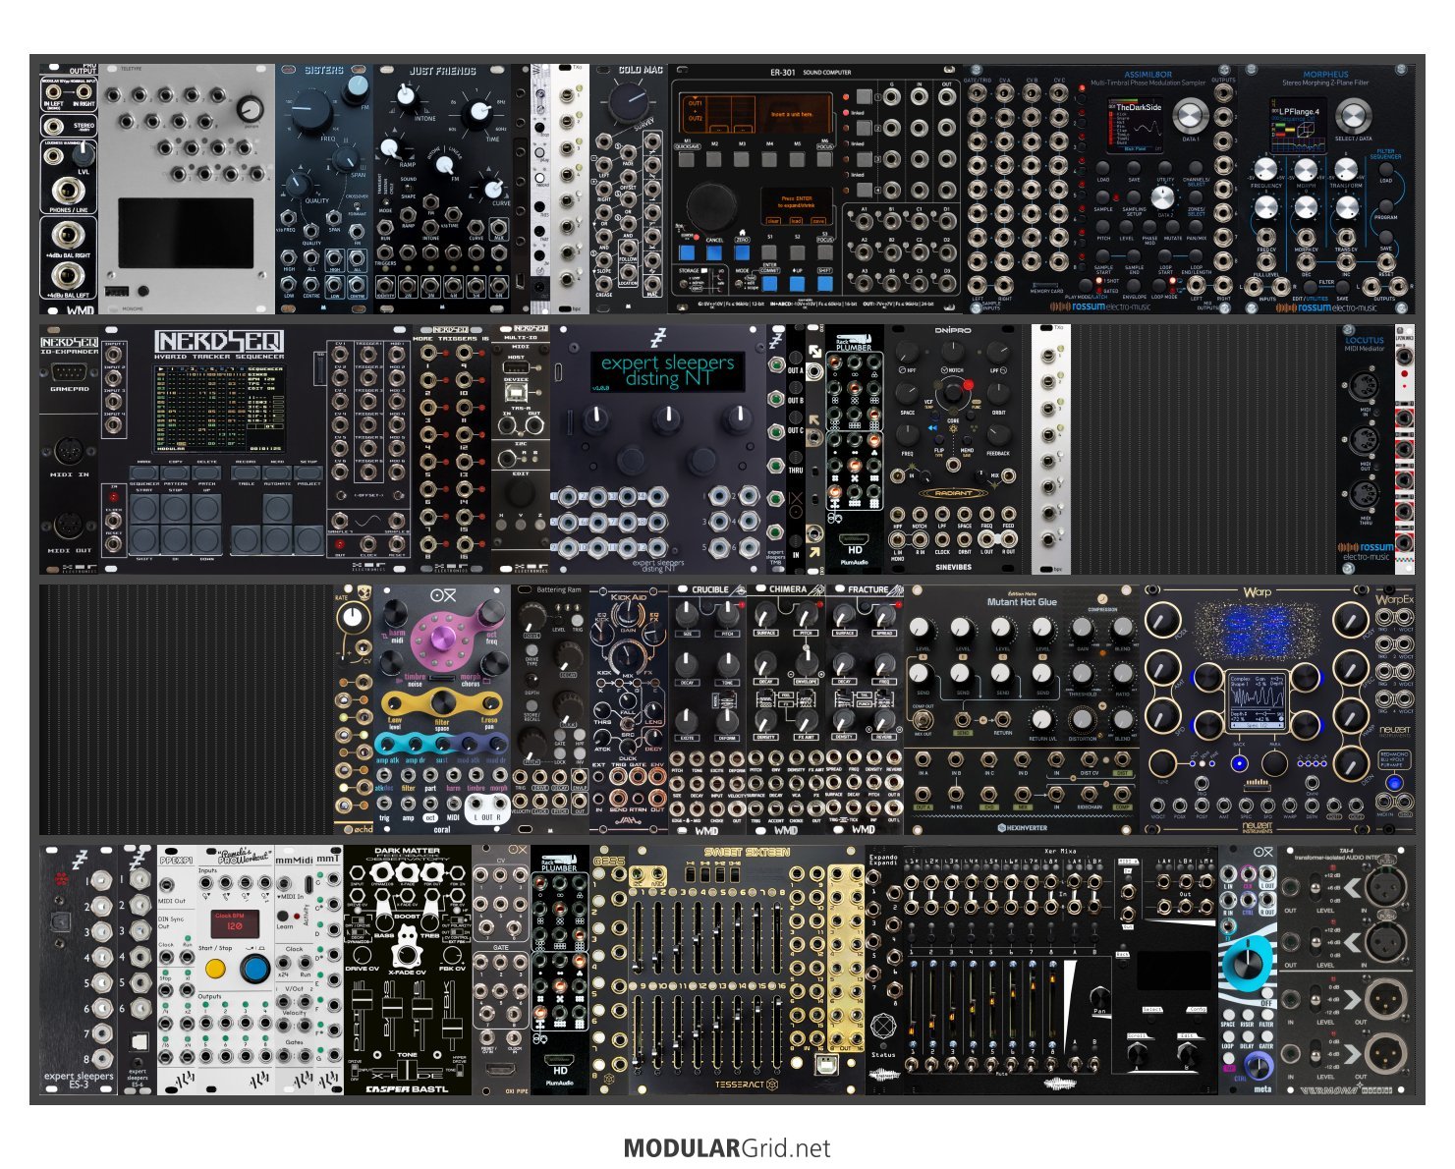Click the mmMidi module label
This screenshot has width=1455, height=1169.
(x=294, y=859)
